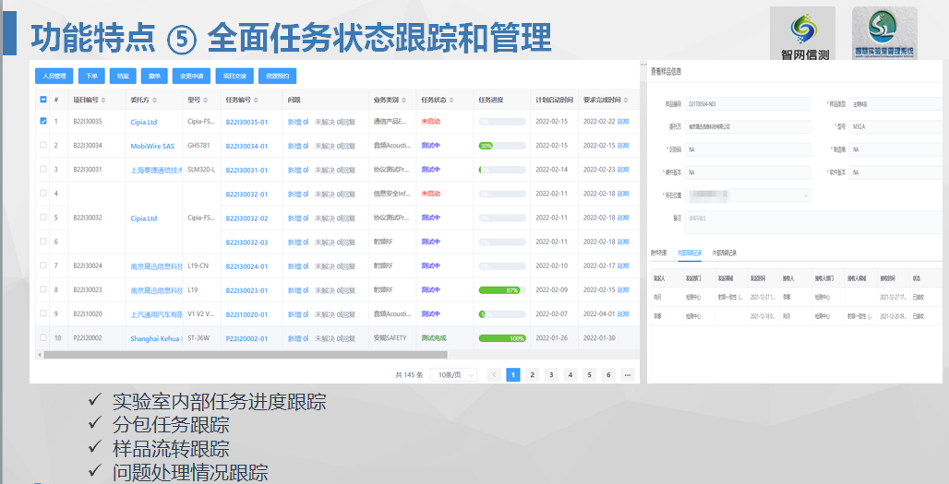This screenshot has width=949, height=484.
Task: Click 延期 next to 2022-04-01
Action: coord(623,314)
